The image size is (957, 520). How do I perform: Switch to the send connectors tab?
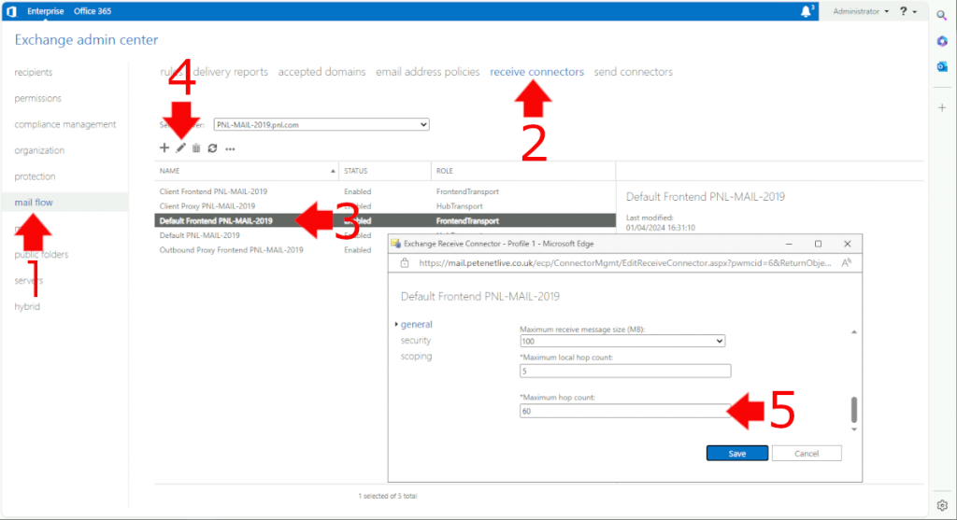click(x=633, y=72)
